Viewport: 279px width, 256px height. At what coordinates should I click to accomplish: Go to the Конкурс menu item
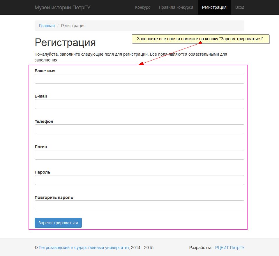[142, 7]
